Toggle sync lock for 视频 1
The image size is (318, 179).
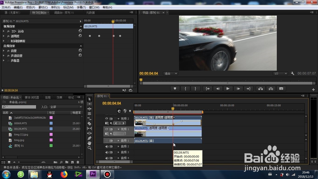[111, 129]
